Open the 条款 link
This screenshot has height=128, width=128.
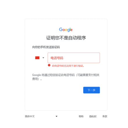[x=105, y=116]
